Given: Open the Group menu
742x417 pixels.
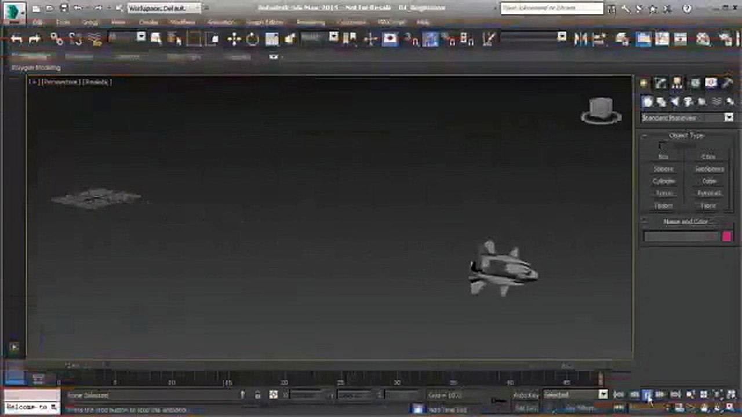Looking at the screenshot, I should pyautogui.click(x=90, y=23).
